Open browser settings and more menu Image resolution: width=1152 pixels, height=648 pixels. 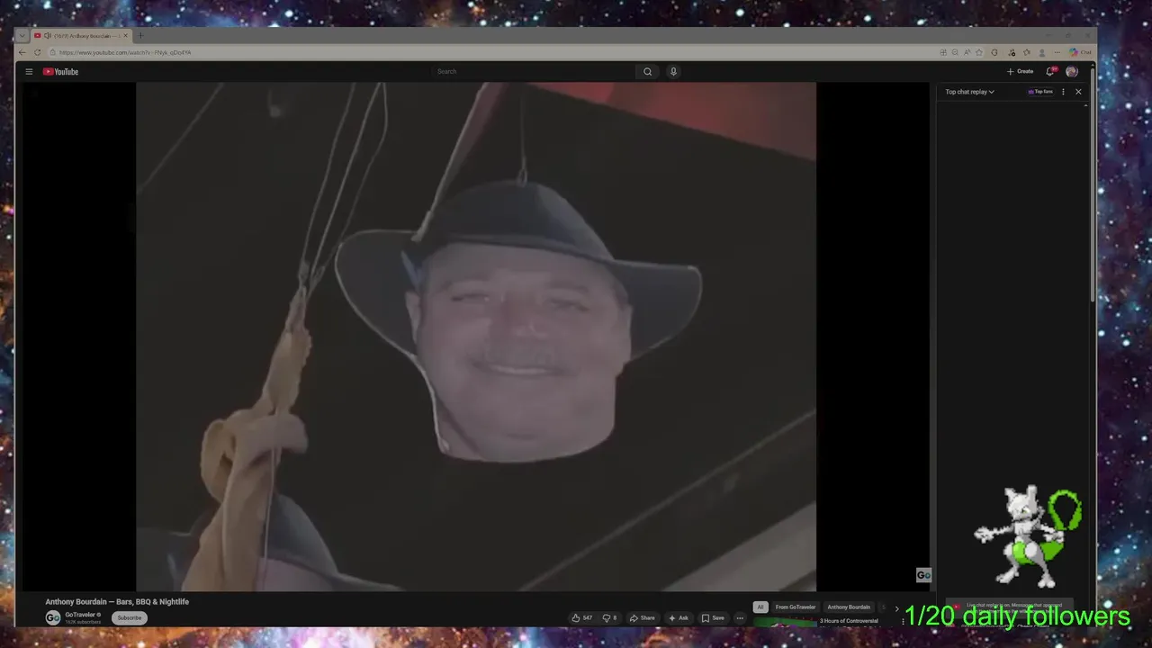tap(1057, 52)
